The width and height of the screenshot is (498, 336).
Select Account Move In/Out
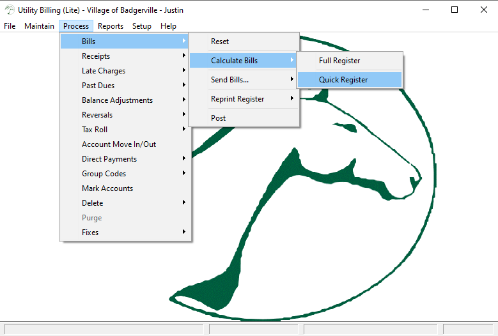tap(119, 144)
